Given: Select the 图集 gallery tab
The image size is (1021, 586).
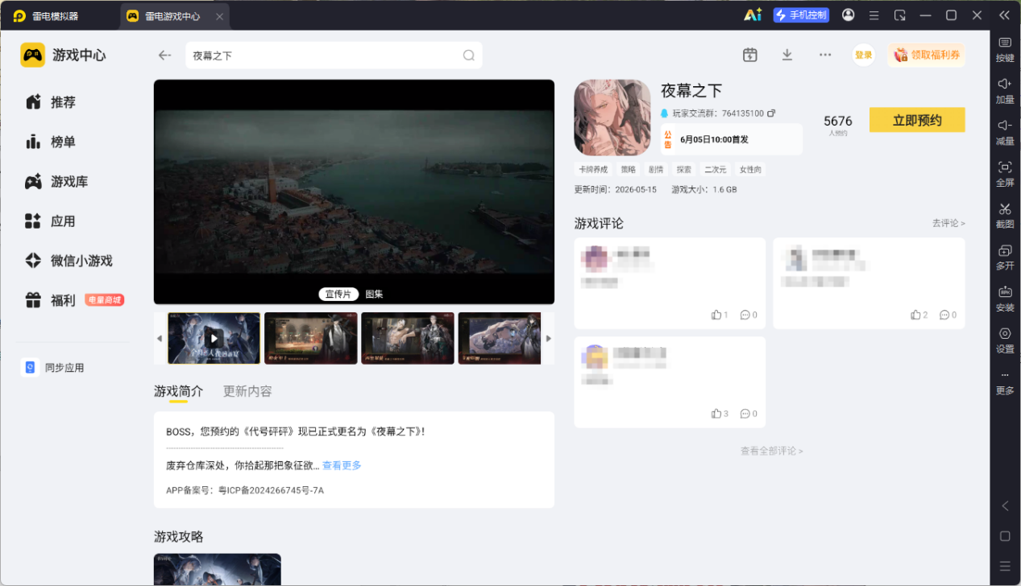Looking at the screenshot, I should (x=374, y=294).
